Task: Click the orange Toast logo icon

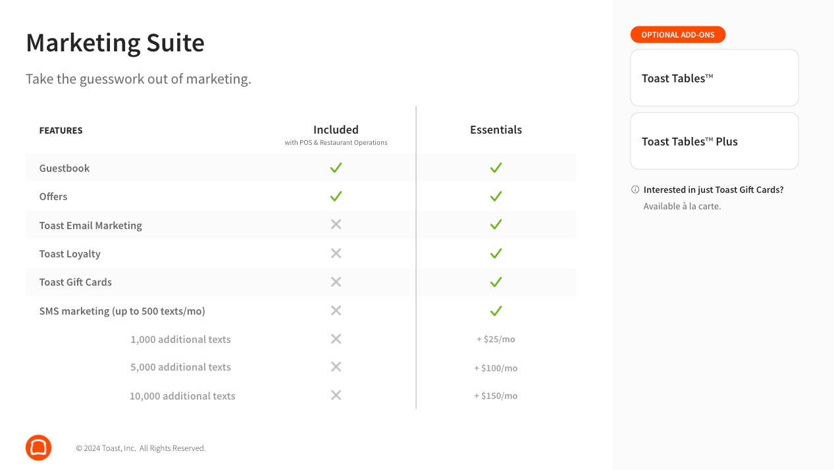Action: pyautogui.click(x=39, y=448)
